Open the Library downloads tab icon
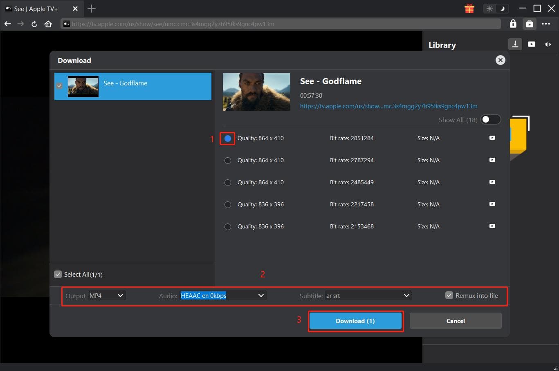The width and height of the screenshot is (559, 371). pyautogui.click(x=515, y=44)
